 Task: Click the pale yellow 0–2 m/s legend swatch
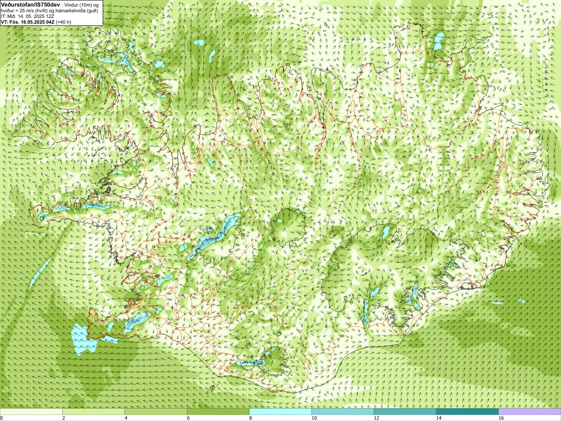pyautogui.click(x=31, y=412)
